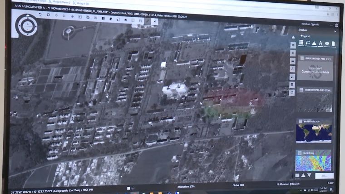Viewport: 345px width, 194px height.
Task: Toggle the split view columns icon
Action: (133, 20)
